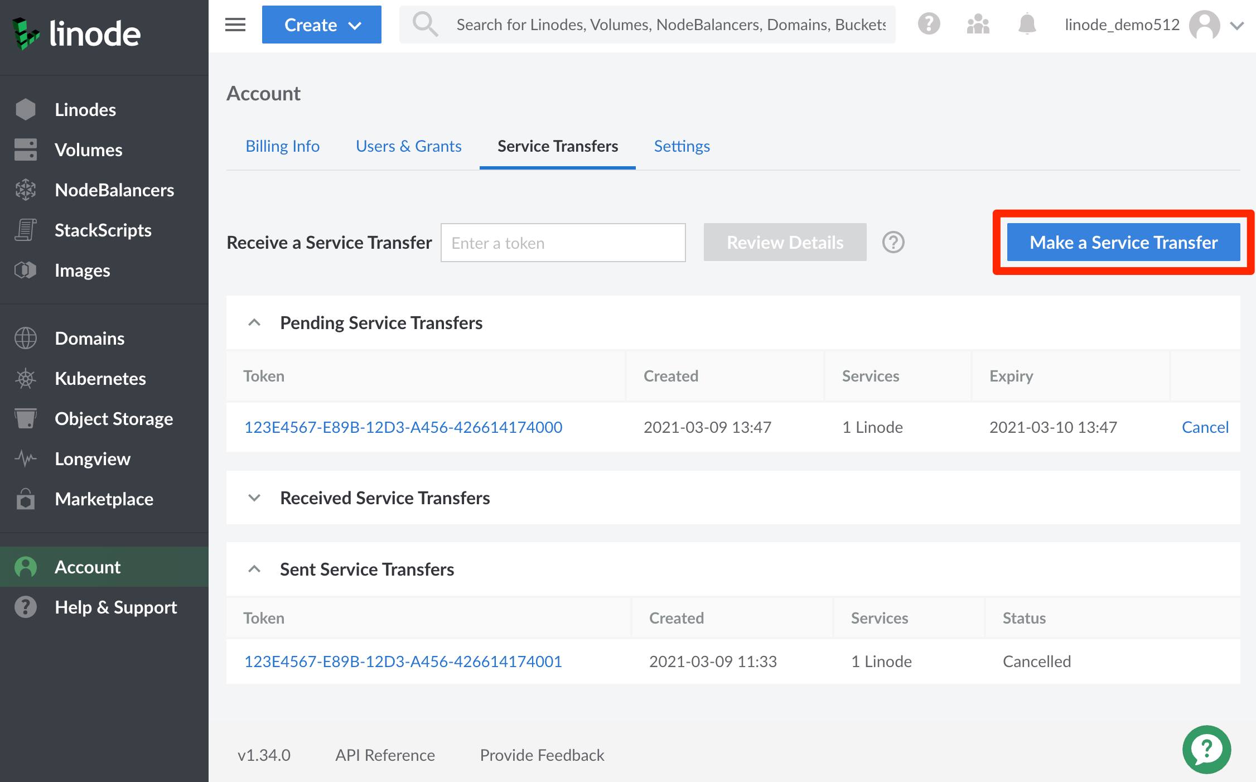
Task: Open the community icon in top bar
Action: tap(977, 24)
